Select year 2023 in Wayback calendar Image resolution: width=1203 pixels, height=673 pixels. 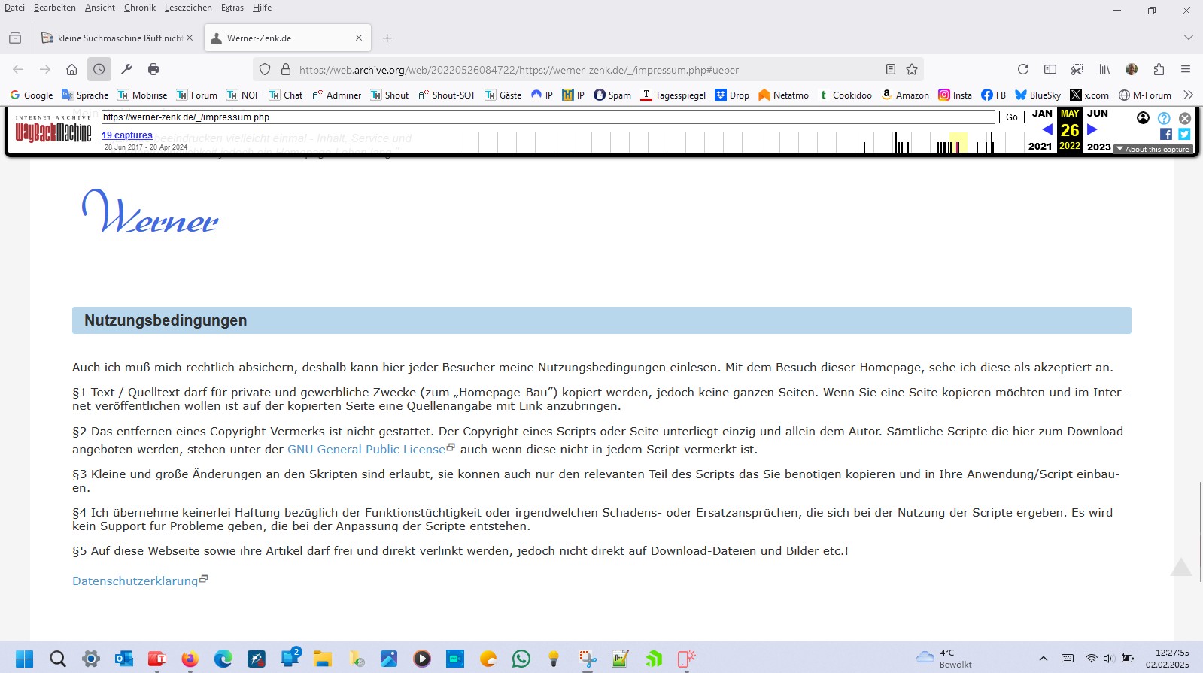pyautogui.click(x=1099, y=147)
